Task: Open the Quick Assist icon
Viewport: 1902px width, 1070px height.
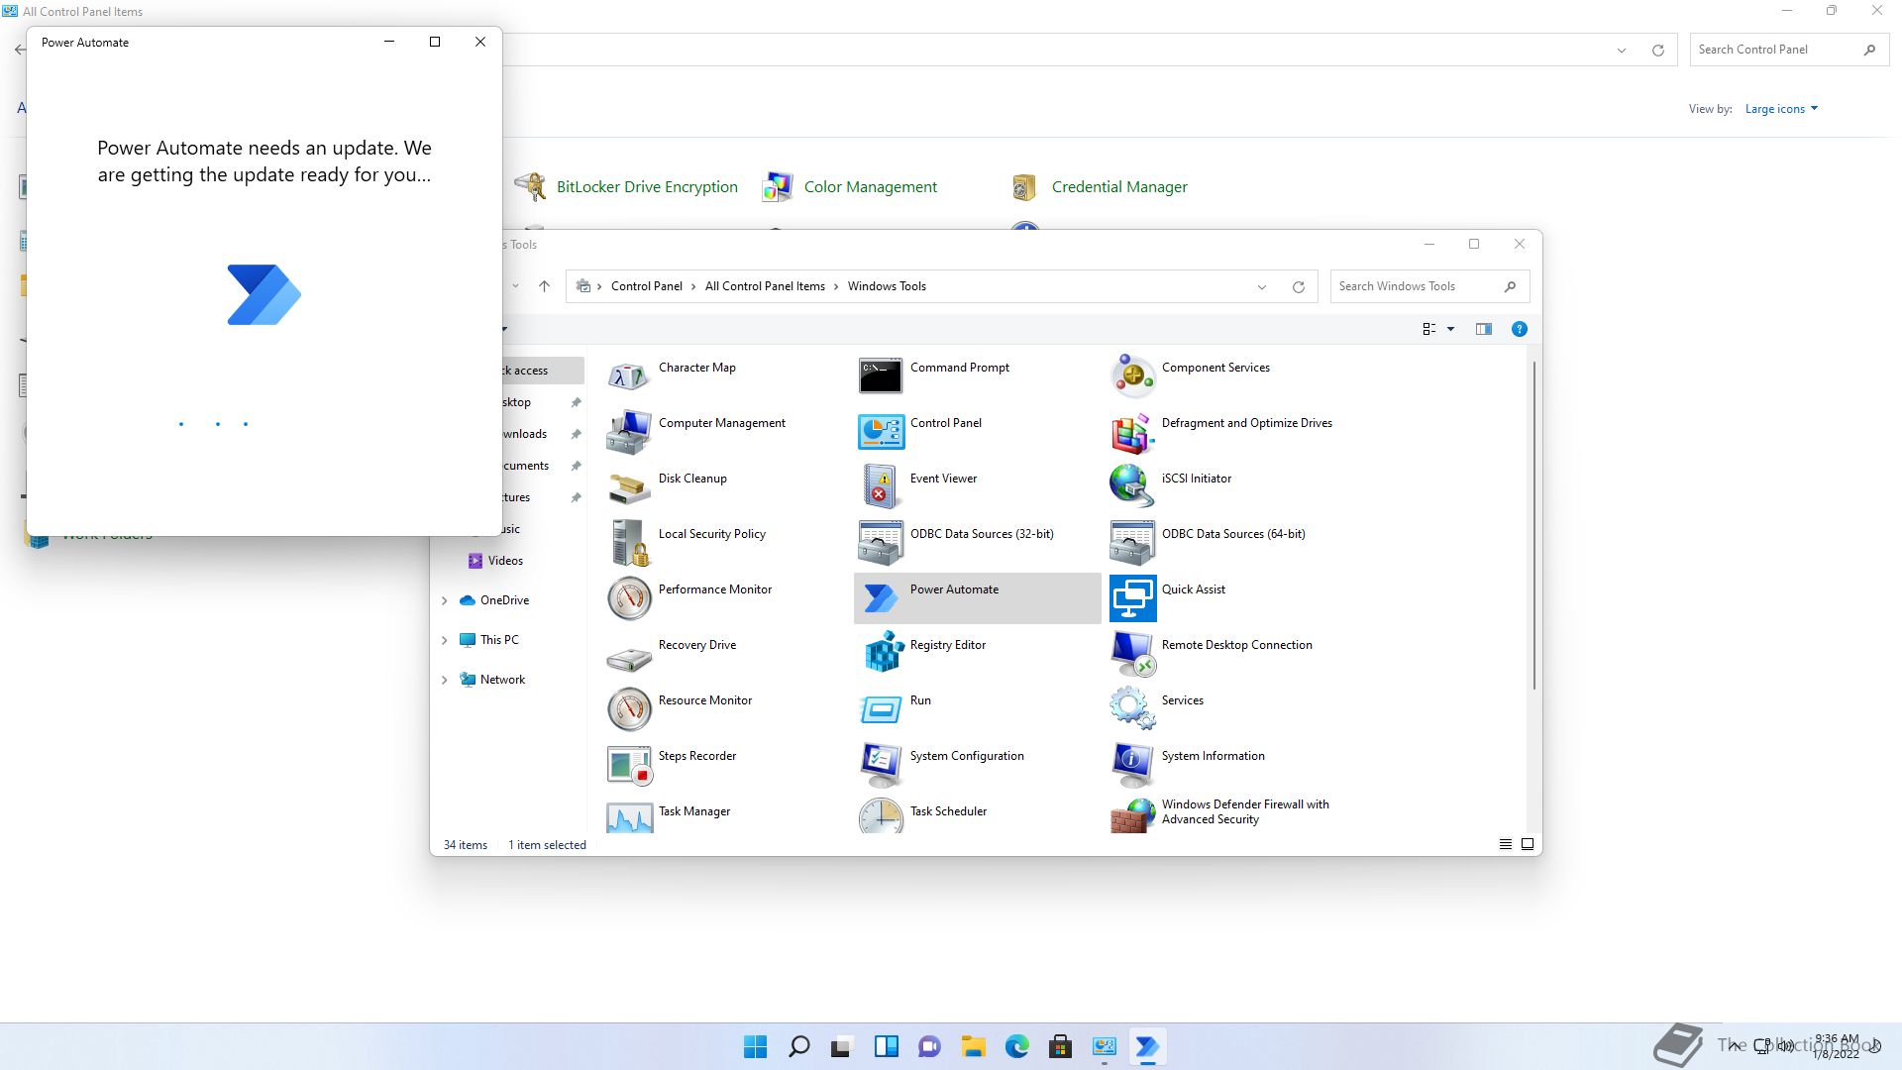Action: coord(1132,598)
